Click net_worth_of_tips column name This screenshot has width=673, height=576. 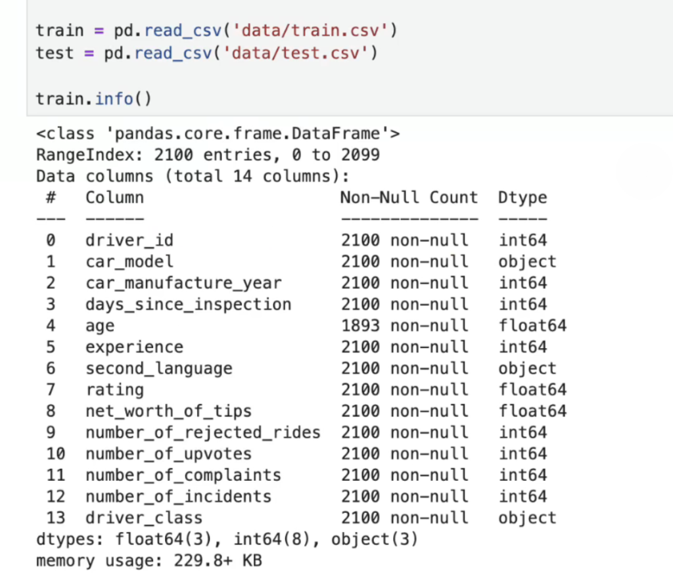168,411
